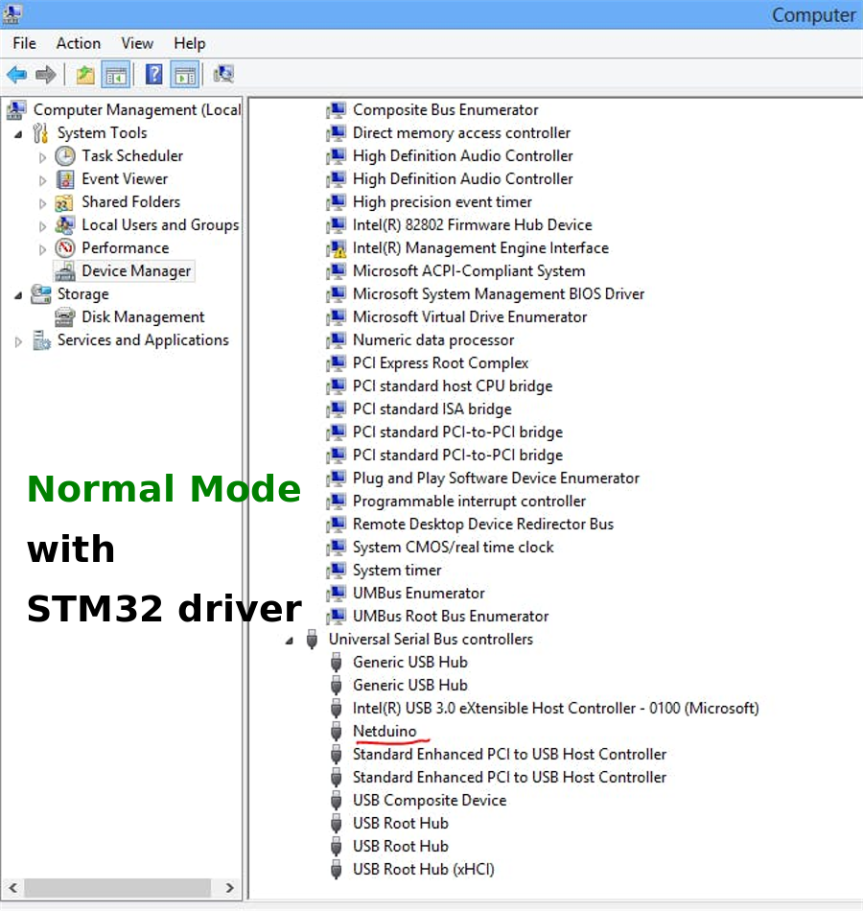Click the right arrow of the horizontal scrollbar
Screen dimensions: 863x911
point(229,888)
